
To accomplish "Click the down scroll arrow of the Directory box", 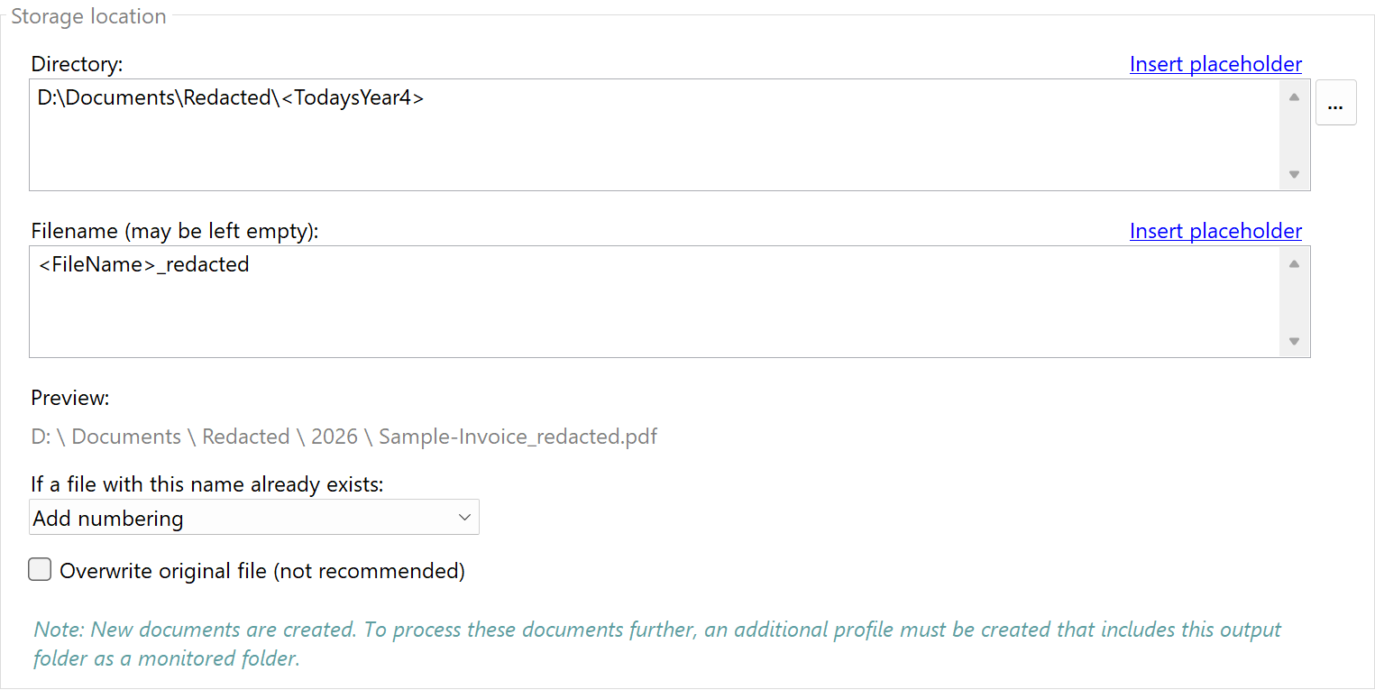I will coord(1293,174).
